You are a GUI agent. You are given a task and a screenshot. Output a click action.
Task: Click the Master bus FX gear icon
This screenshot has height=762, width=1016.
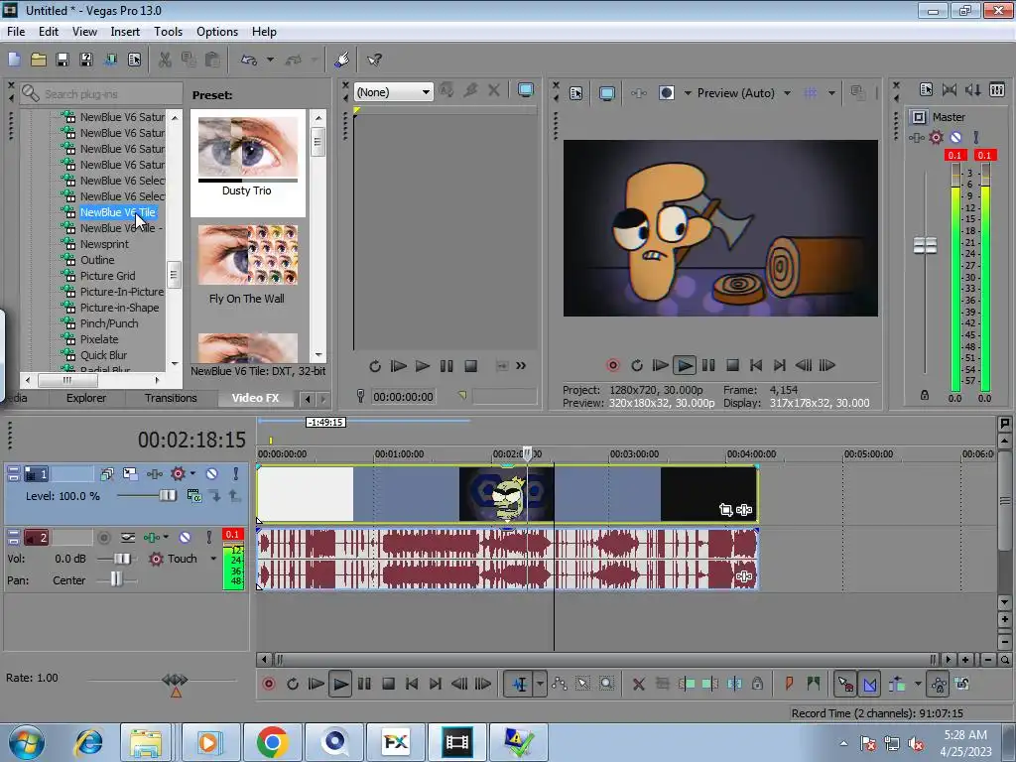click(936, 137)
